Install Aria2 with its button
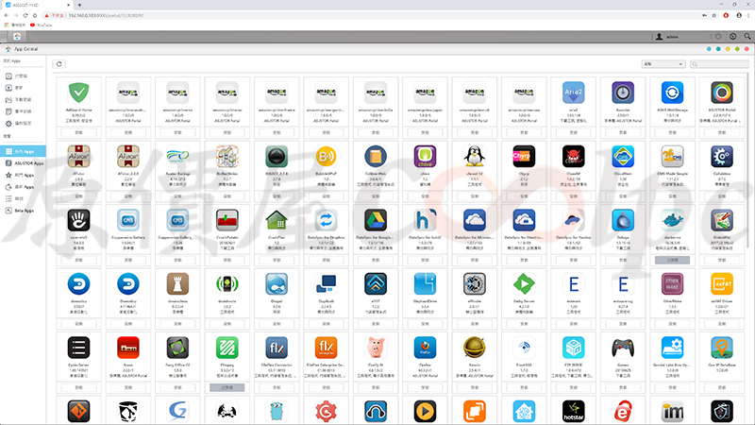Image resolution: width=755 pixels, height=425 pixels. click(574, 132)
